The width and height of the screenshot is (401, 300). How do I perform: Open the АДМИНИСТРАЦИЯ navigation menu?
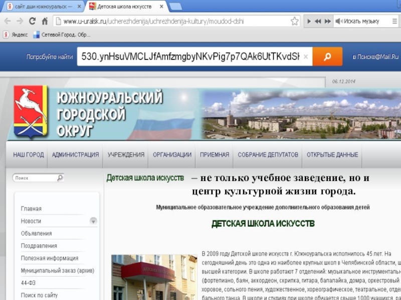75,155
